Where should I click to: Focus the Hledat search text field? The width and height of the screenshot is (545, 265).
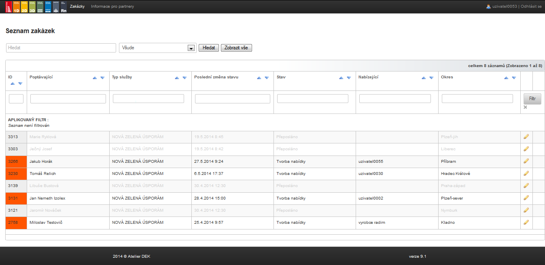(x=61, y=48)
